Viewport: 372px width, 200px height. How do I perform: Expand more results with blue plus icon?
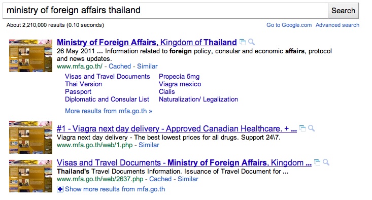60,189
